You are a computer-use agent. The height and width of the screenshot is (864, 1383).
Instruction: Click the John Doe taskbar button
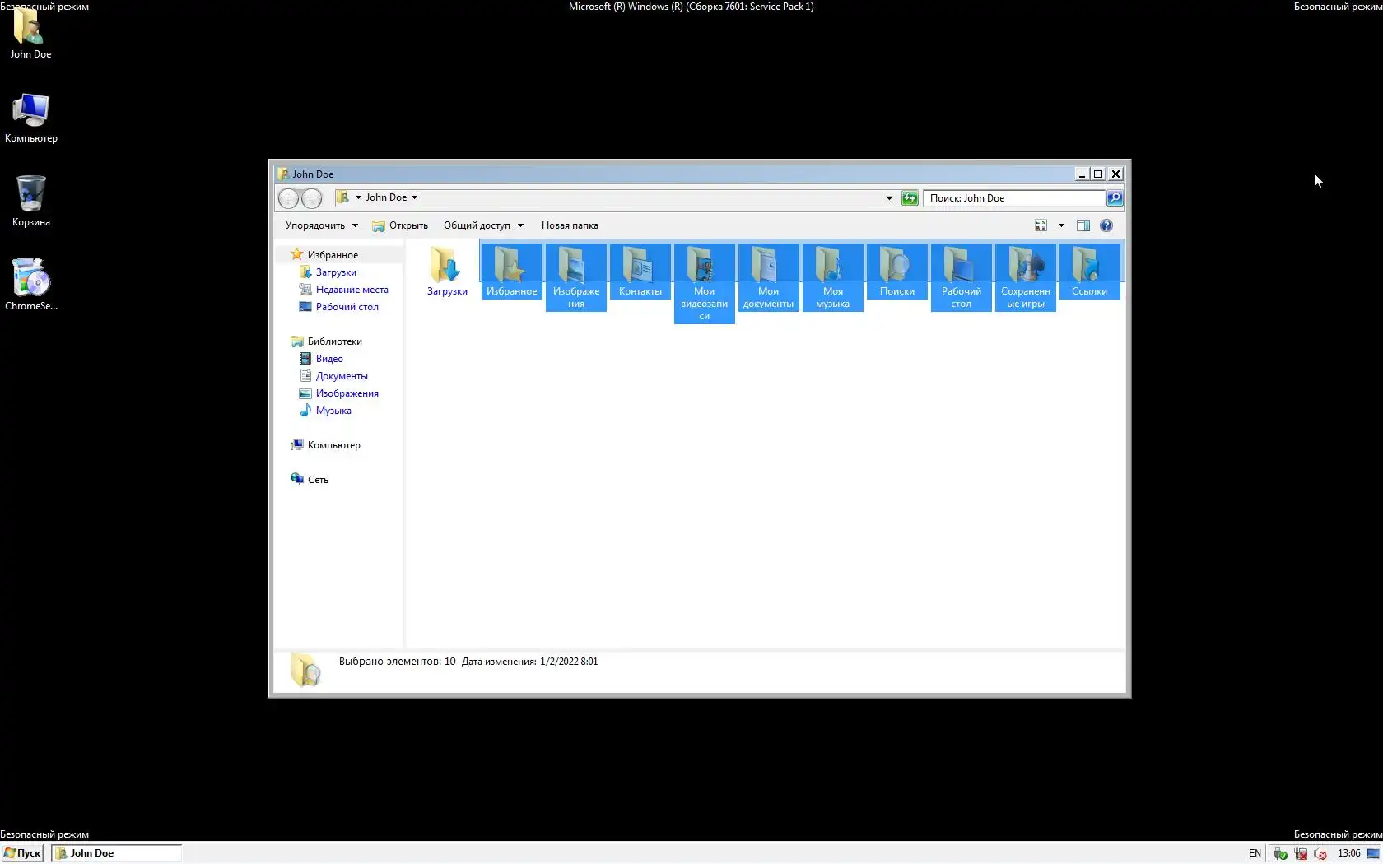pyautogui.click(x=117, y=853)
